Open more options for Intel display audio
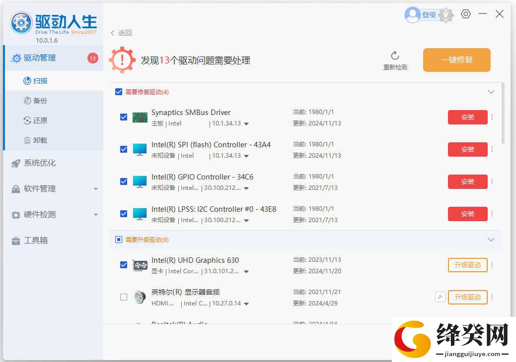This screenshot has width=516, height=362. tap(492, 297)
